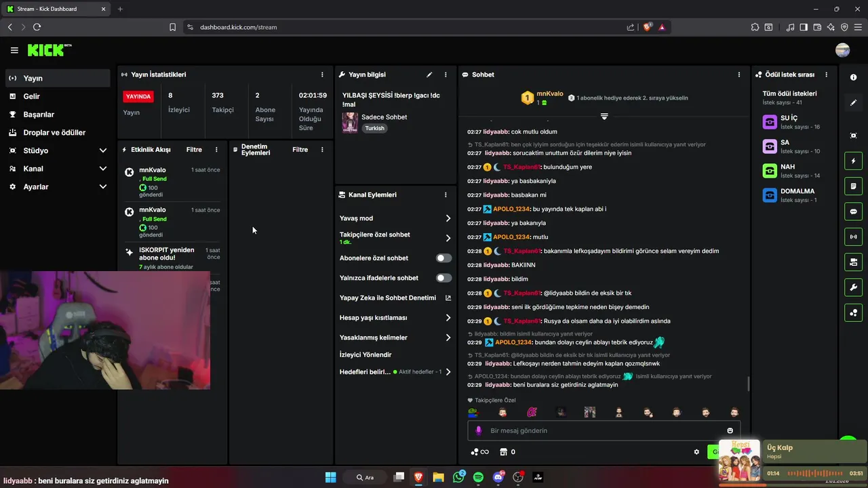Click the broadcast signal icon in right toolbar
The height and width of the screenshot is (488, 868).
853,237
